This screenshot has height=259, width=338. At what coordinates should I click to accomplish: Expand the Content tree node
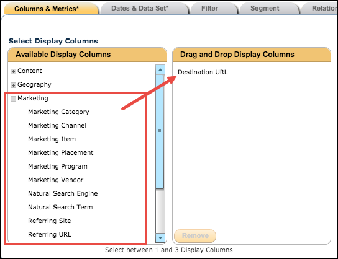point(13,71)
